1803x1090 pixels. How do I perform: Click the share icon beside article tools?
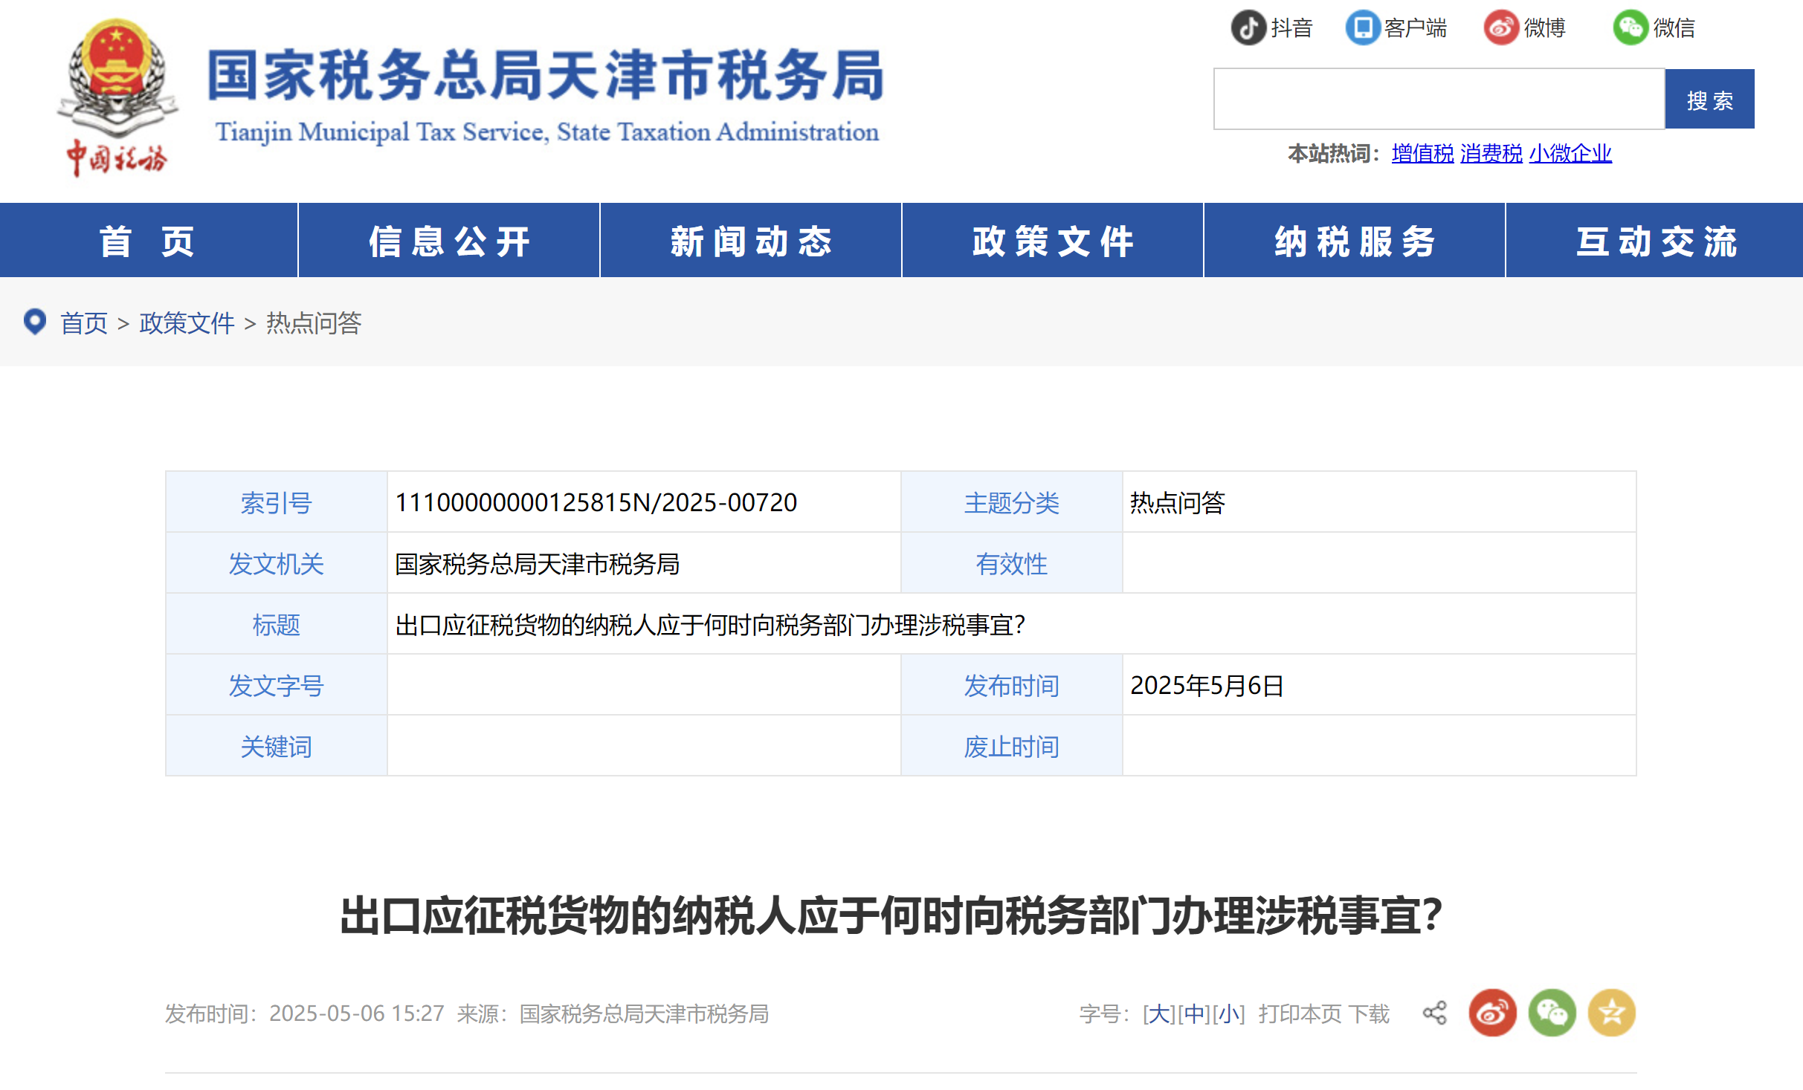[x=1435, y=1013]
